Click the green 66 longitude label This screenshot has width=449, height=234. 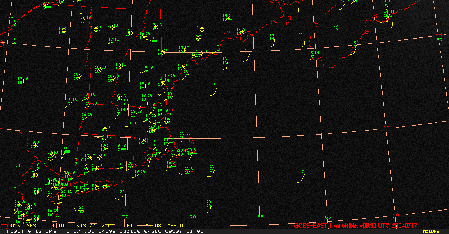tap(328, 217)
